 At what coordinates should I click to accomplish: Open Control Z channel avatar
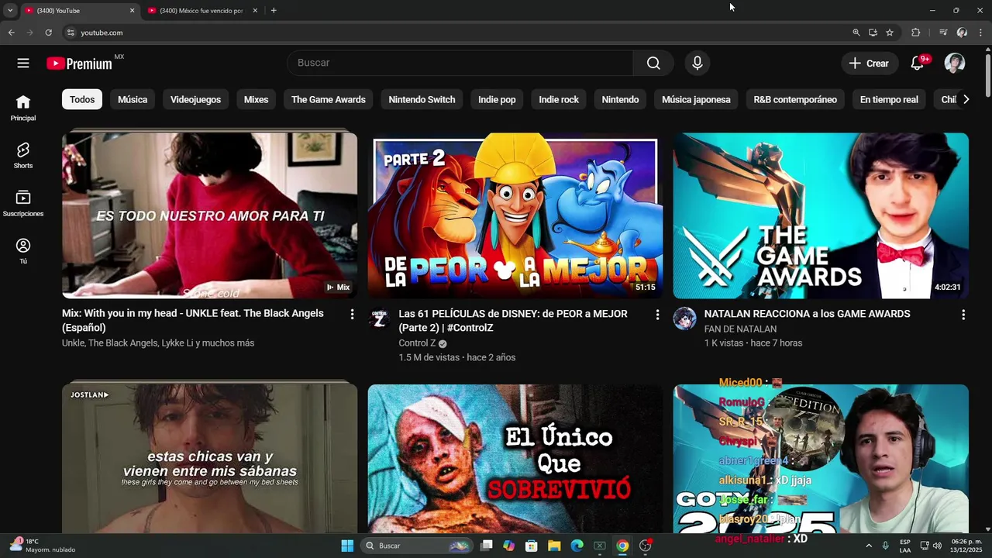tap(379, 319)
